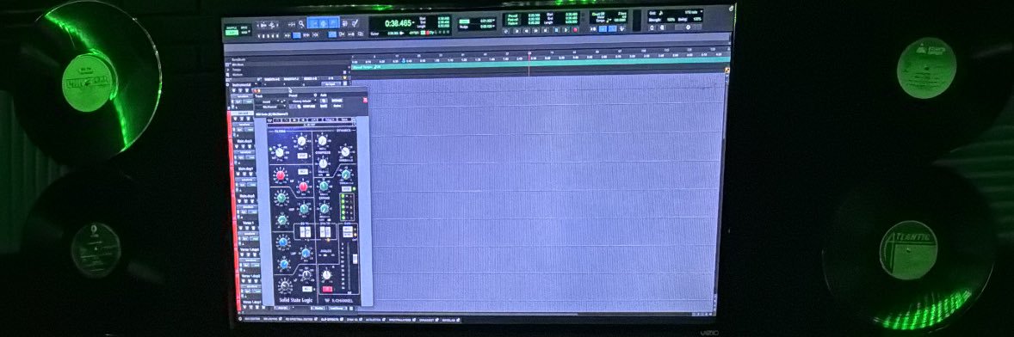Viewport: 1014px width, 337px height.
Task: Click the Safe button in plugin header
Action: [324, 106]
